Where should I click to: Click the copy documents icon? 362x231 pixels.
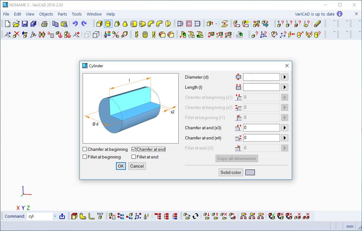point(55,24)
